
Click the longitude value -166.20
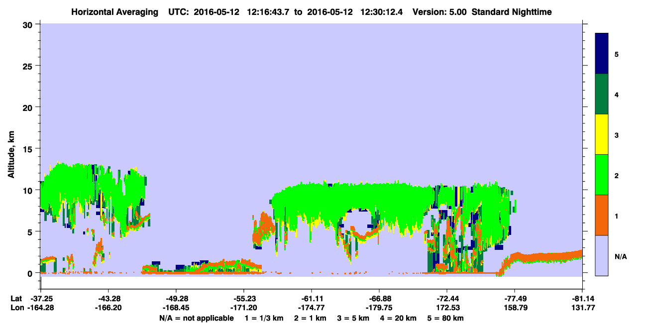point(108,308)
